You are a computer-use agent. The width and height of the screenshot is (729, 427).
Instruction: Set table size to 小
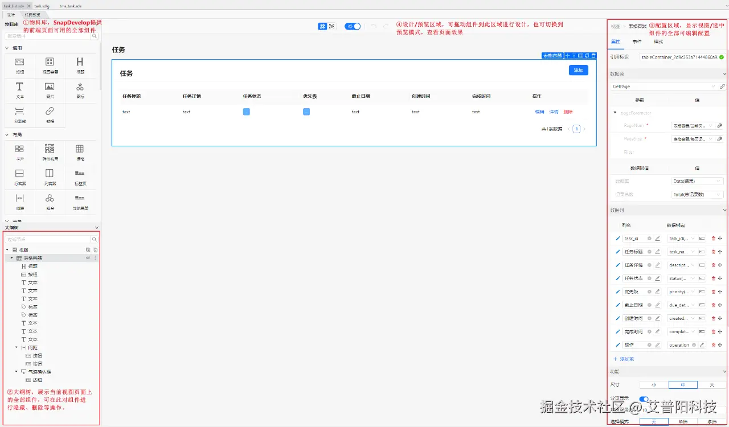(x=654, y=385)
